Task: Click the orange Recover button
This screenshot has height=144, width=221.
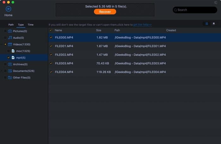Action: click(x=105, y=12)
